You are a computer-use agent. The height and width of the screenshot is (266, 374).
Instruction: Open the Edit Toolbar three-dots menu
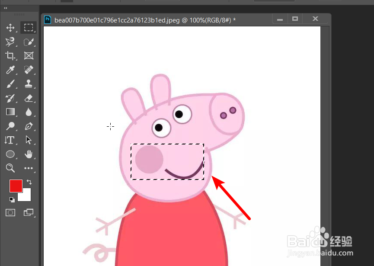click(29, 168)
